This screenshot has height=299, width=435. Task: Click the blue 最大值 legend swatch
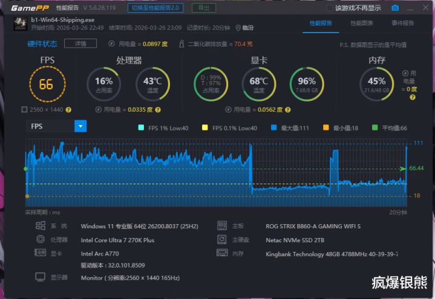274,127
